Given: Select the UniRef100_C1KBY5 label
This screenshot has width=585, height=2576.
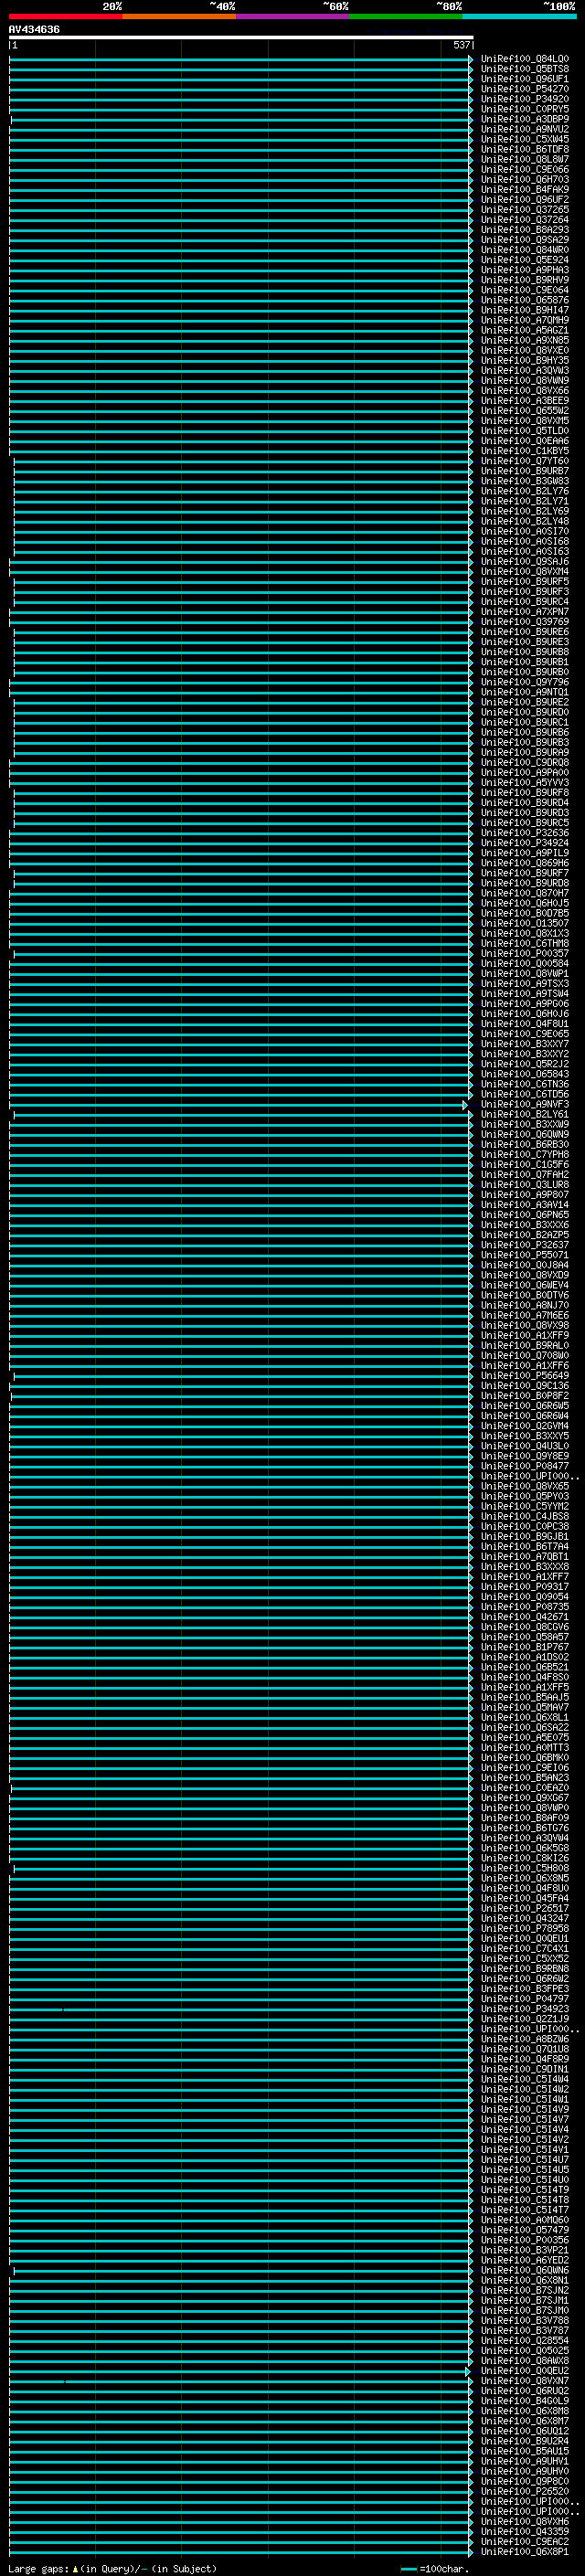Looking at the screenshot, I should [525, 451].
